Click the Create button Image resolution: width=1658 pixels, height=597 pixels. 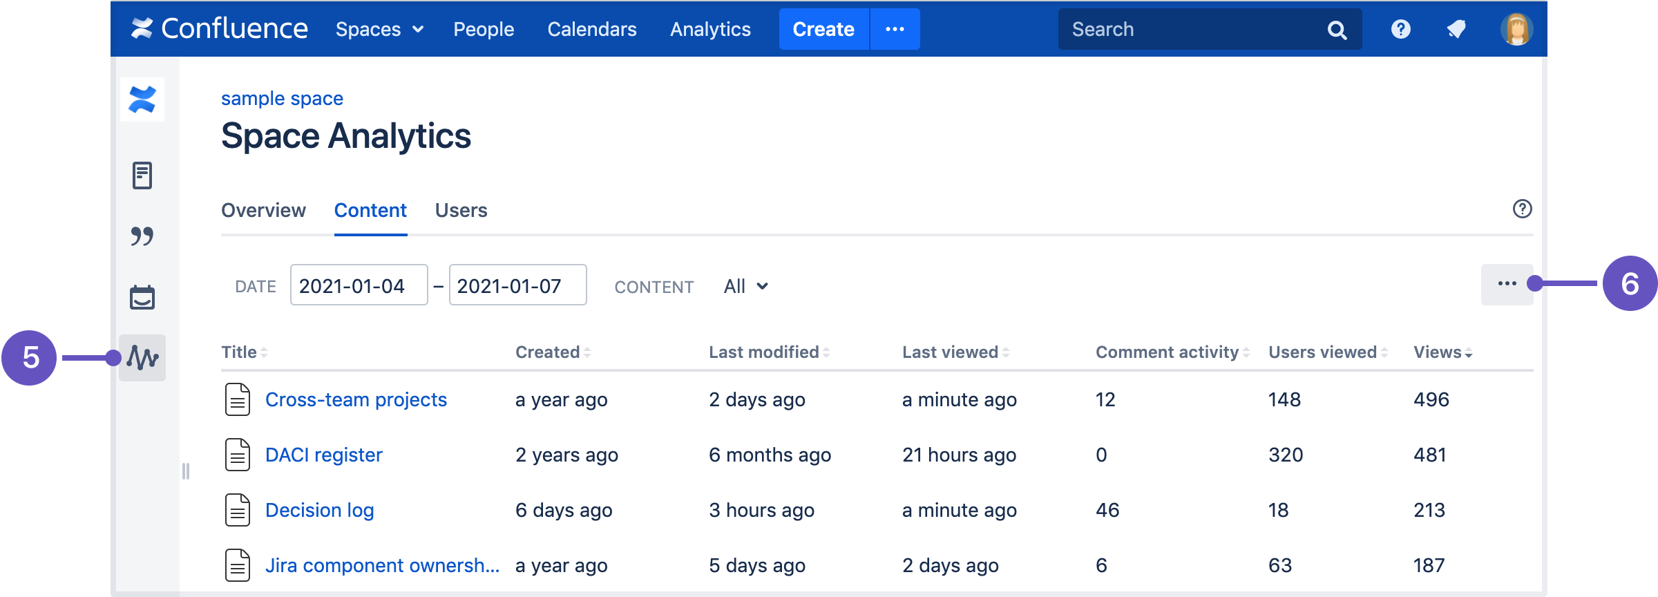(x=823, y=29)
